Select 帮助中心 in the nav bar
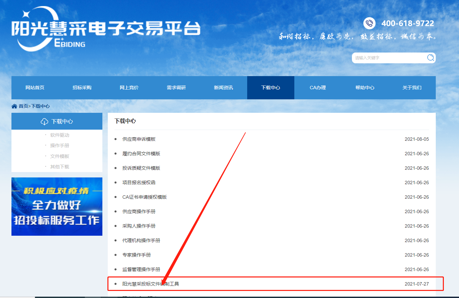459x298 pixels. [x=365, y=88]
